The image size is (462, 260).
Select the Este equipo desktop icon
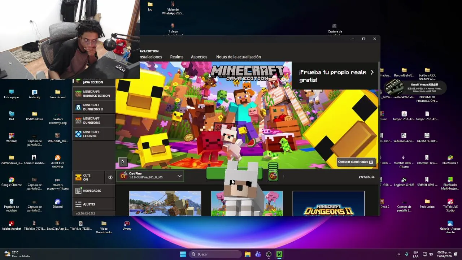click(12, 94)
